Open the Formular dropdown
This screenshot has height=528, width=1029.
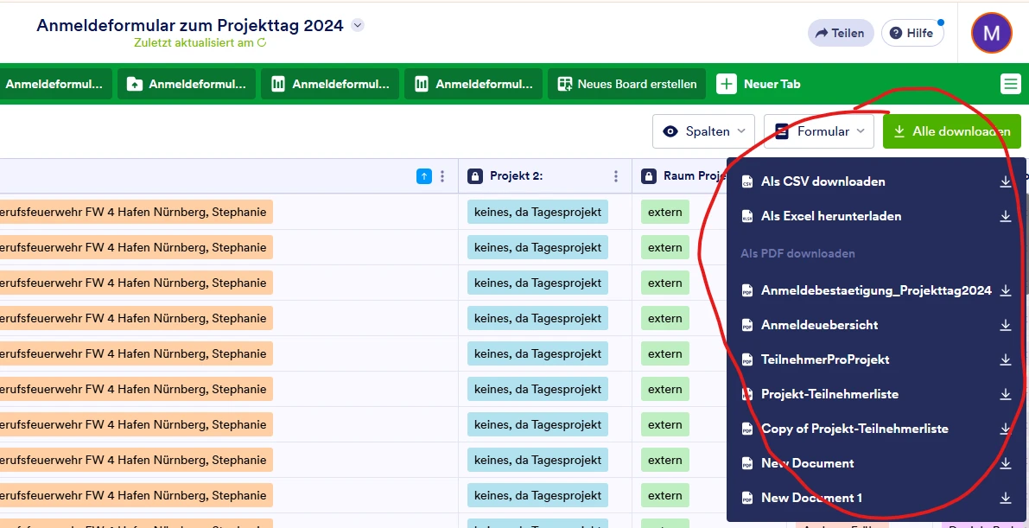tap(819, 131)
